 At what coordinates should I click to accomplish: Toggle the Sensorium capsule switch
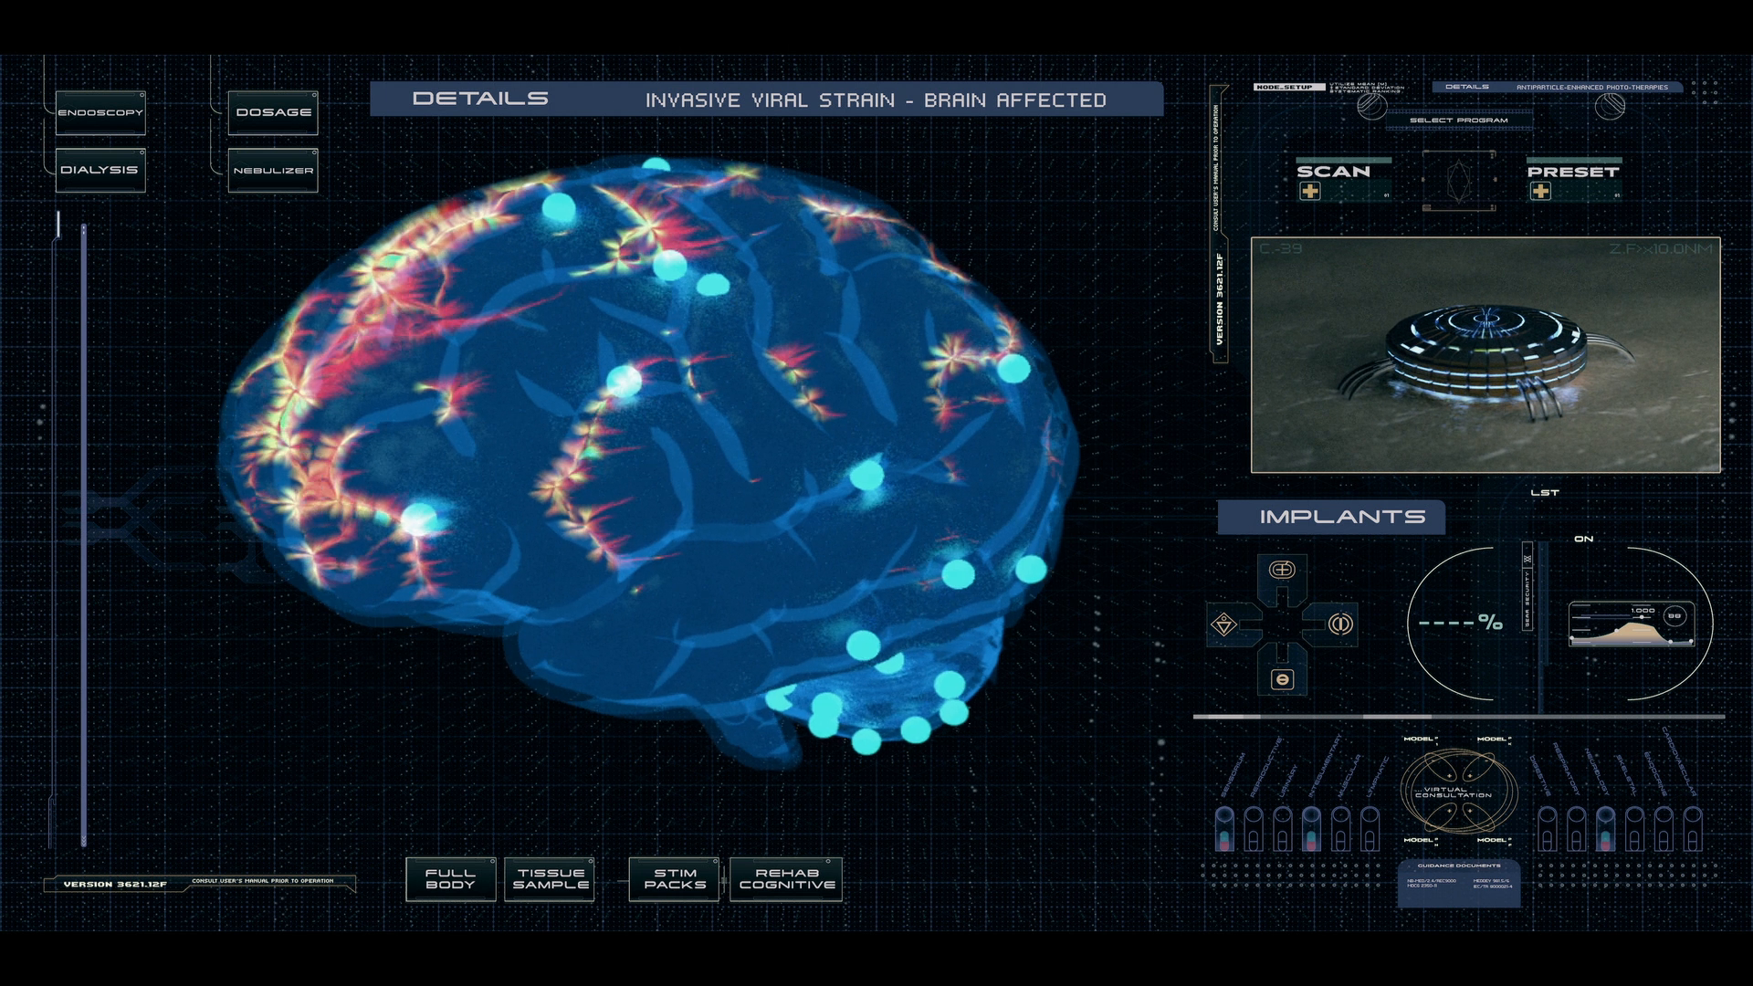click(1224, 827)
